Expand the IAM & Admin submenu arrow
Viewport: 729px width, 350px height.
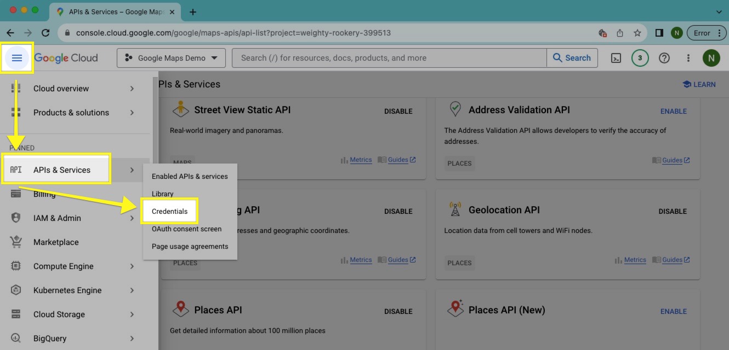click(x=132, y=218)
